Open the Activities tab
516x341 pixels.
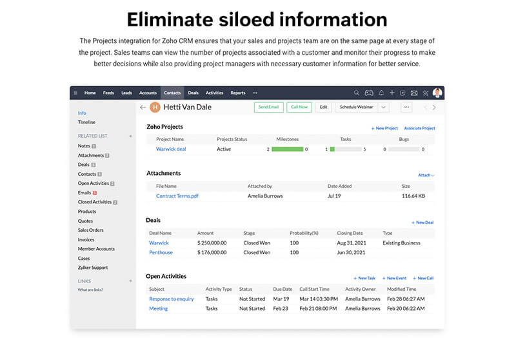click(214, 93)
